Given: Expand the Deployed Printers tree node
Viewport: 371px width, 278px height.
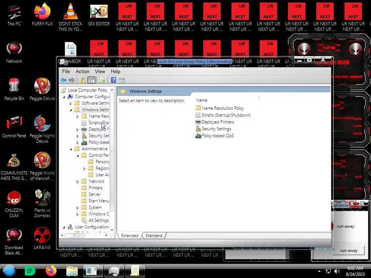Looking at the screenshot, I should [78, 130].
